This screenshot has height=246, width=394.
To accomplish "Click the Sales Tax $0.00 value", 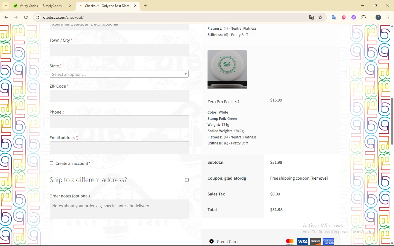I will 275,194.
